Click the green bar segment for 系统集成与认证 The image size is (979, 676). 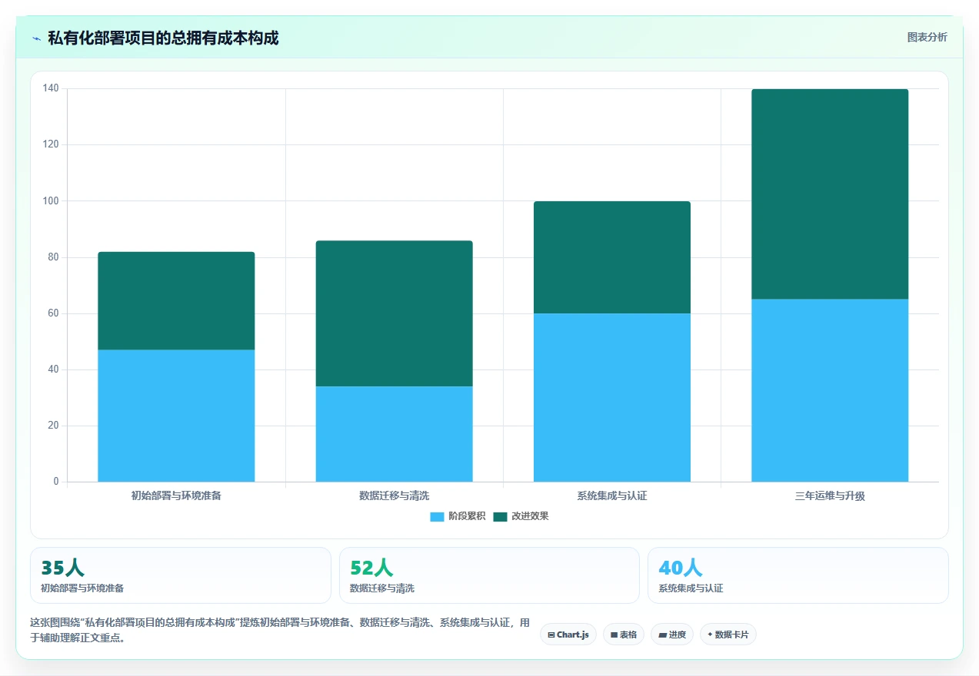612,257
